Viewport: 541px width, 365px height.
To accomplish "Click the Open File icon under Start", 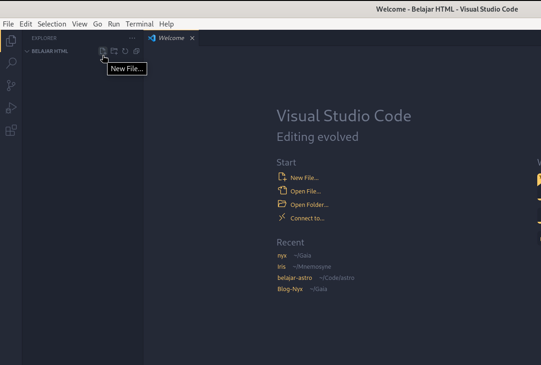I will click(282, 191).
